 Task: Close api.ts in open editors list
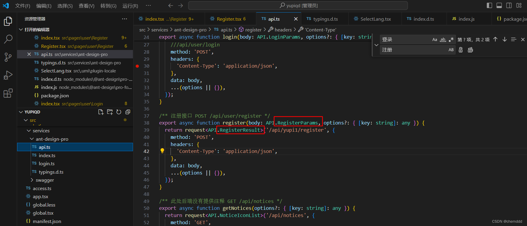[x=29, y=54]
